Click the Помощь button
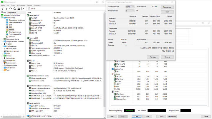 click(153, 57)
